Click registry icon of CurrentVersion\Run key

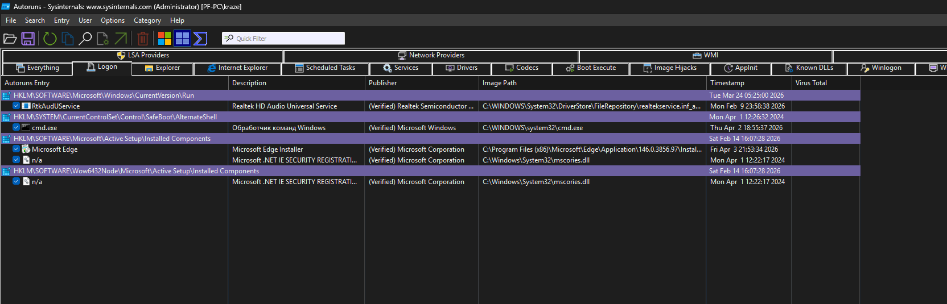6,95
